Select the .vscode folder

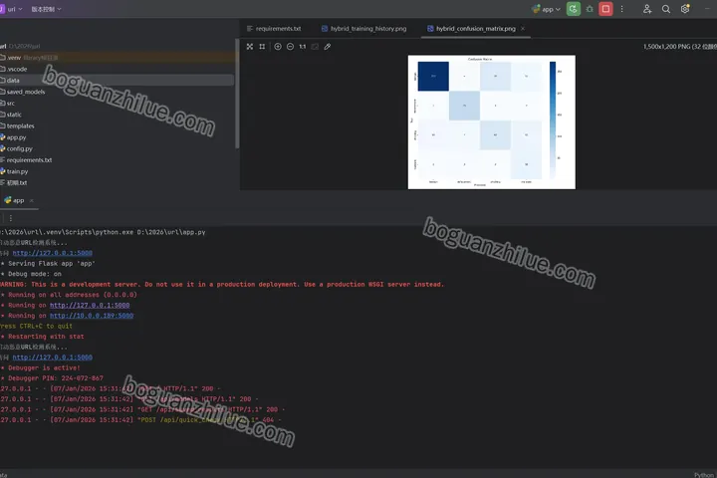(118, 69)
